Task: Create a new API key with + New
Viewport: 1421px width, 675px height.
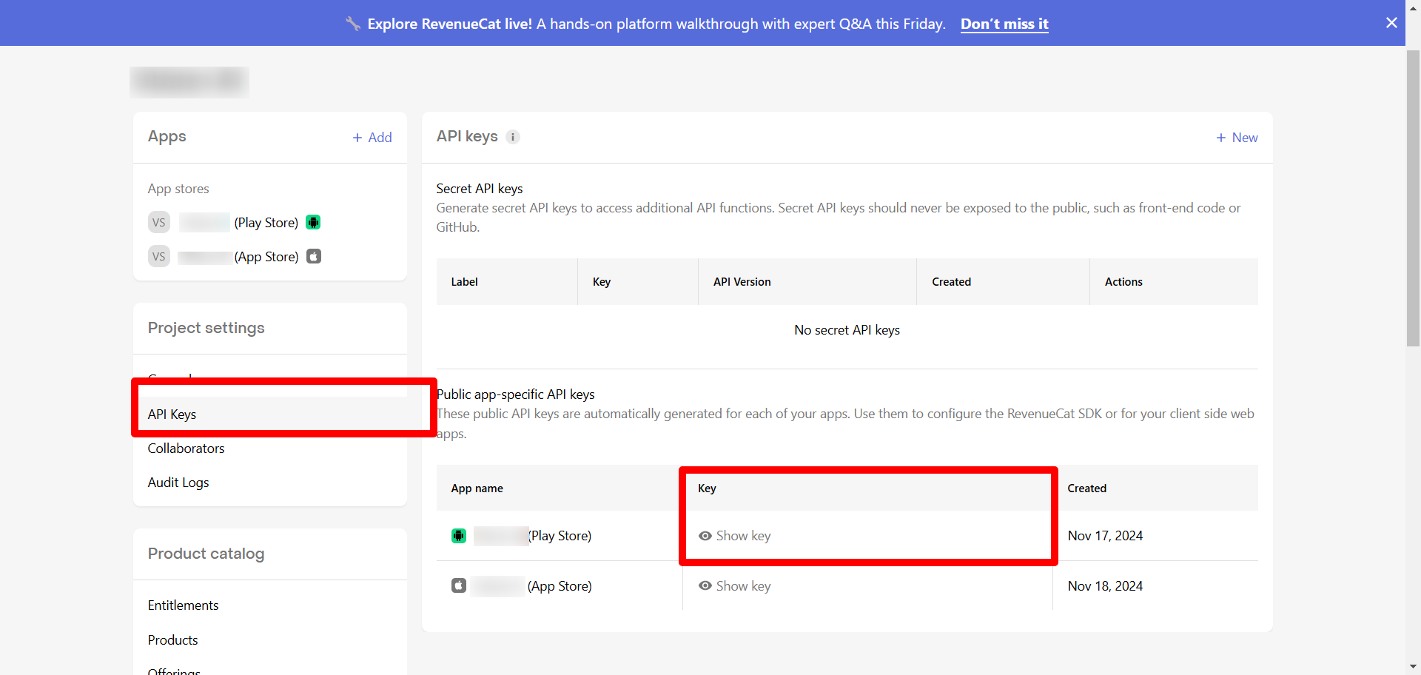Action: [x=1237, y=138]
